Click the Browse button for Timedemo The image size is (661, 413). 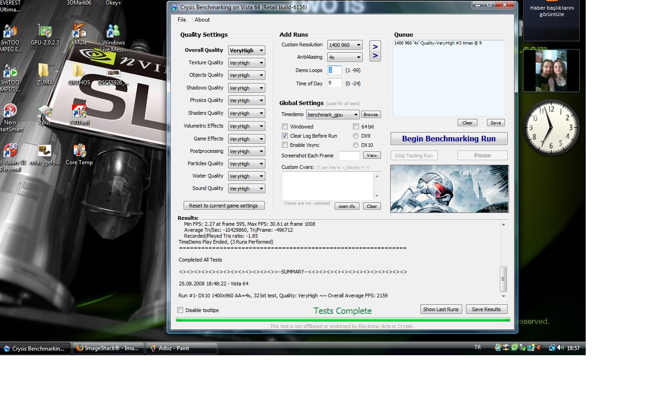coord(371,115)
